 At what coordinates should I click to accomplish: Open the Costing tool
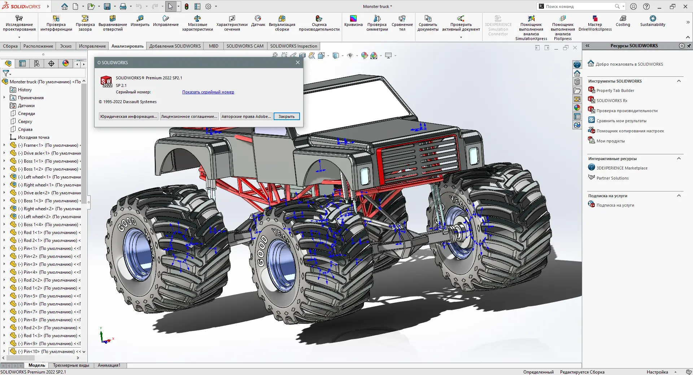[x=623, y=21]
